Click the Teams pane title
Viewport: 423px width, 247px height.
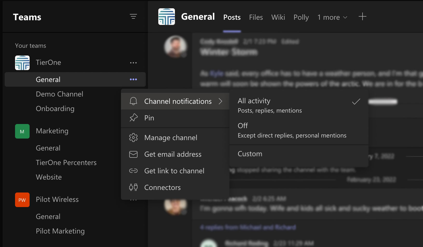pyautogui.click(x=27, y=17)
